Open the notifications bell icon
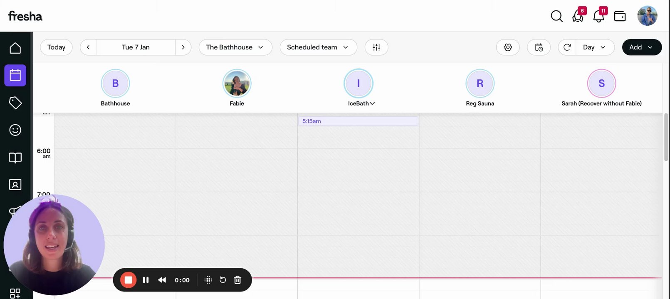670x299 pixels. [598, 16]
